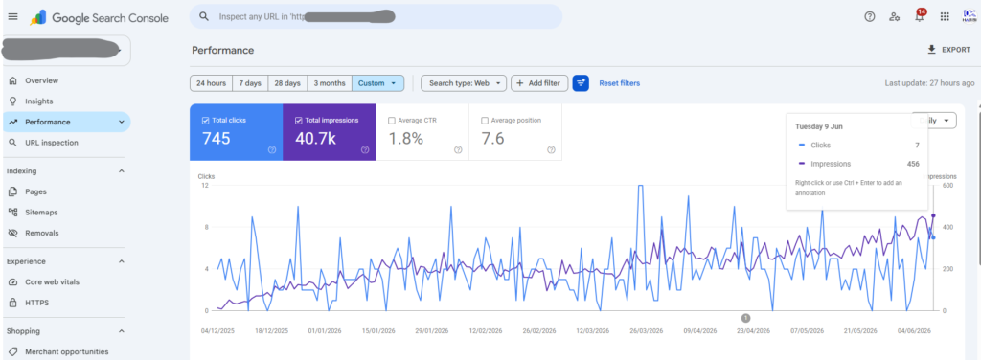Screen dimensions: 981x360
Task: Click the Performance trend icon in sidebar
Action: tap(12, 122)
